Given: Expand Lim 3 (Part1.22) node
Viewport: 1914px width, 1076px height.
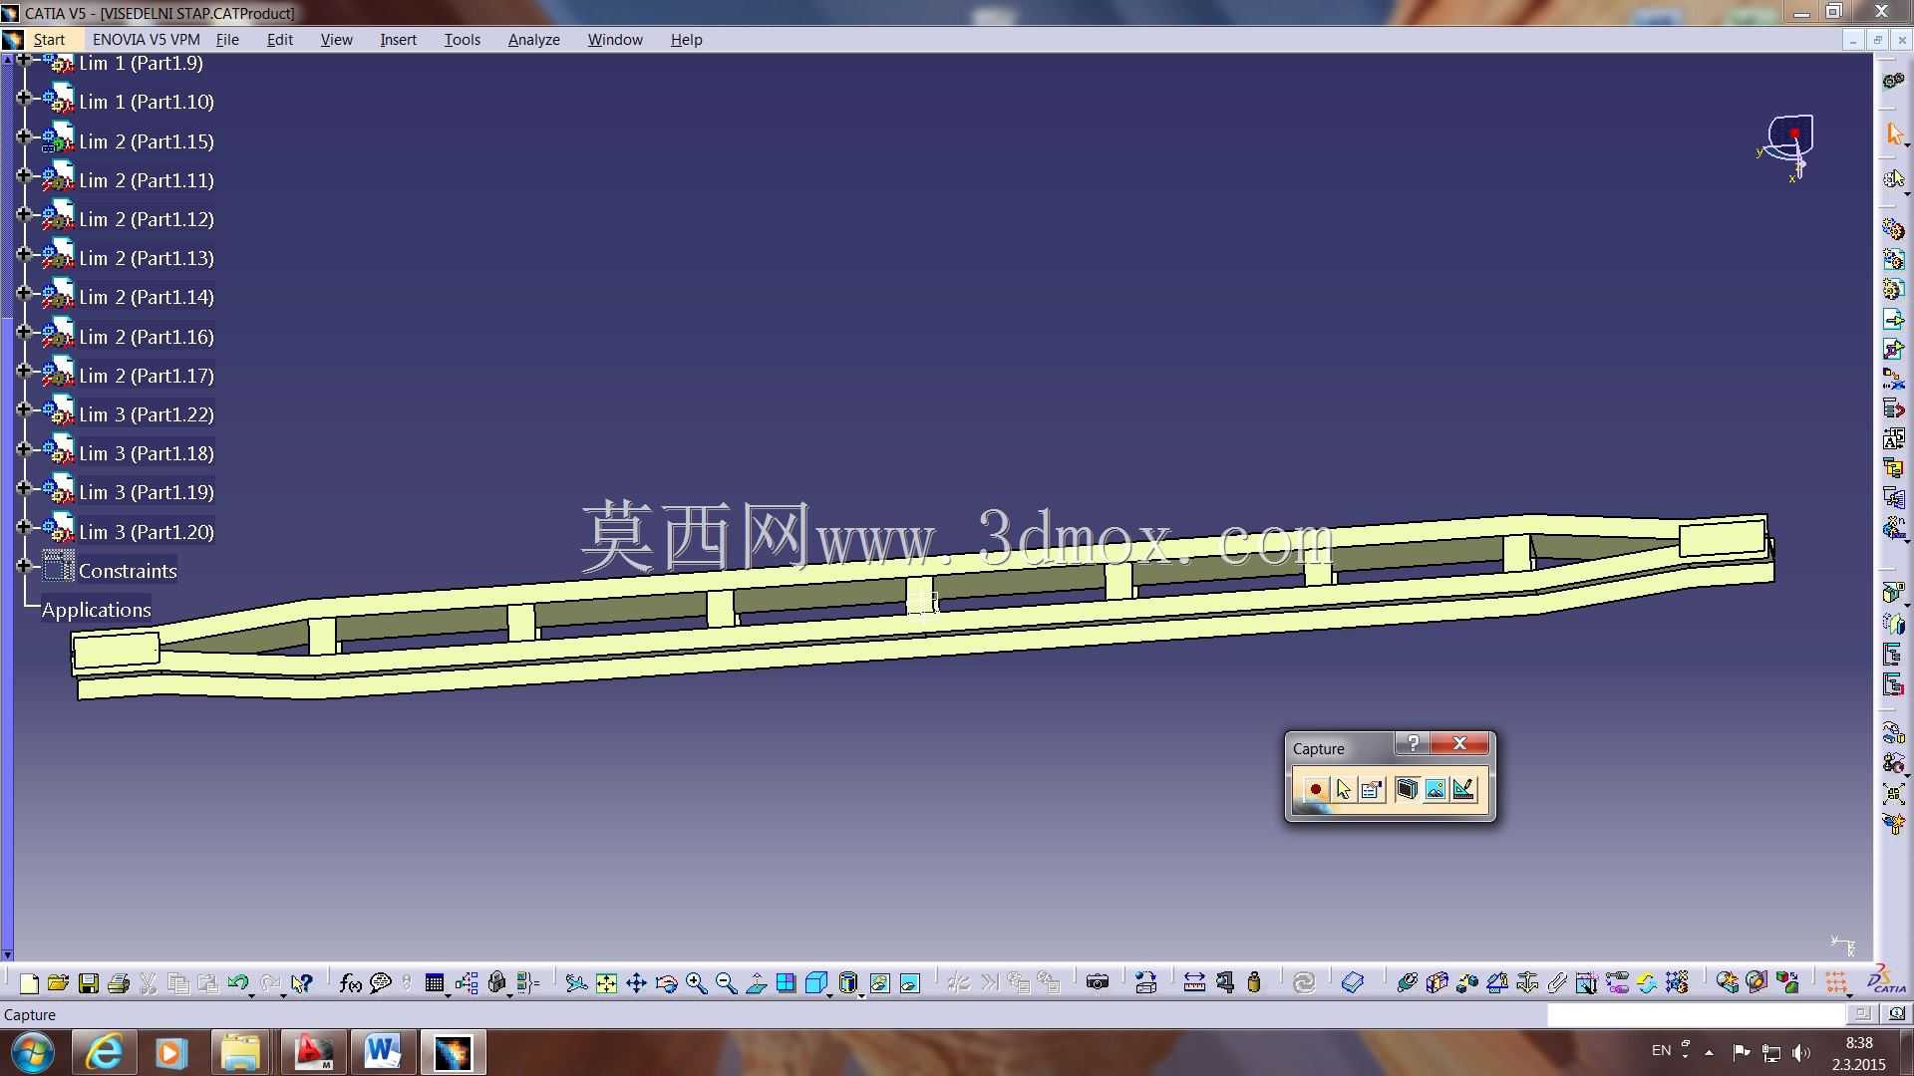Looking at the screenshot, I should (x=24, y=409).
